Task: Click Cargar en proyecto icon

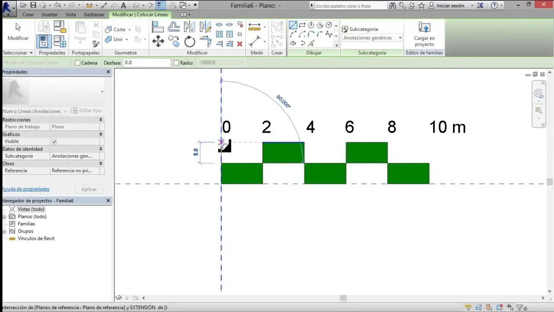Action: coord(424,29)
